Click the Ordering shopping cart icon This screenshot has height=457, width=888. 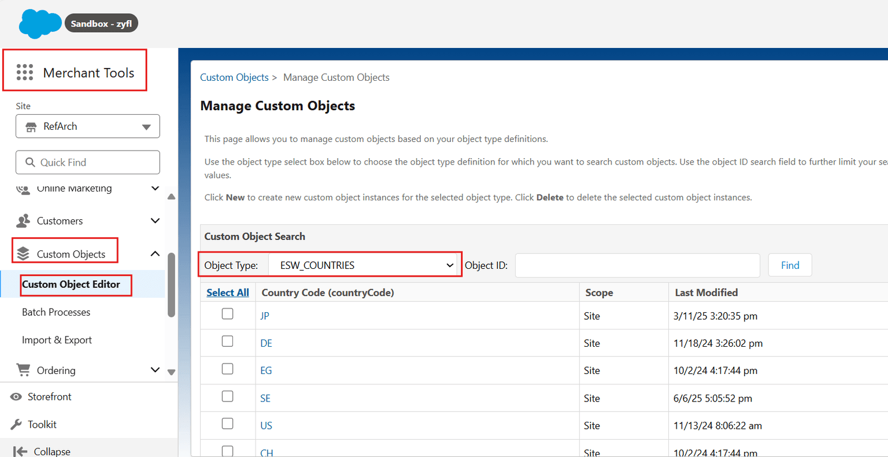tap(23, 370)
